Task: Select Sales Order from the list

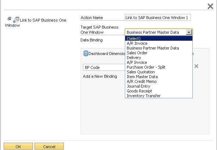Action: tap(159, 53)
